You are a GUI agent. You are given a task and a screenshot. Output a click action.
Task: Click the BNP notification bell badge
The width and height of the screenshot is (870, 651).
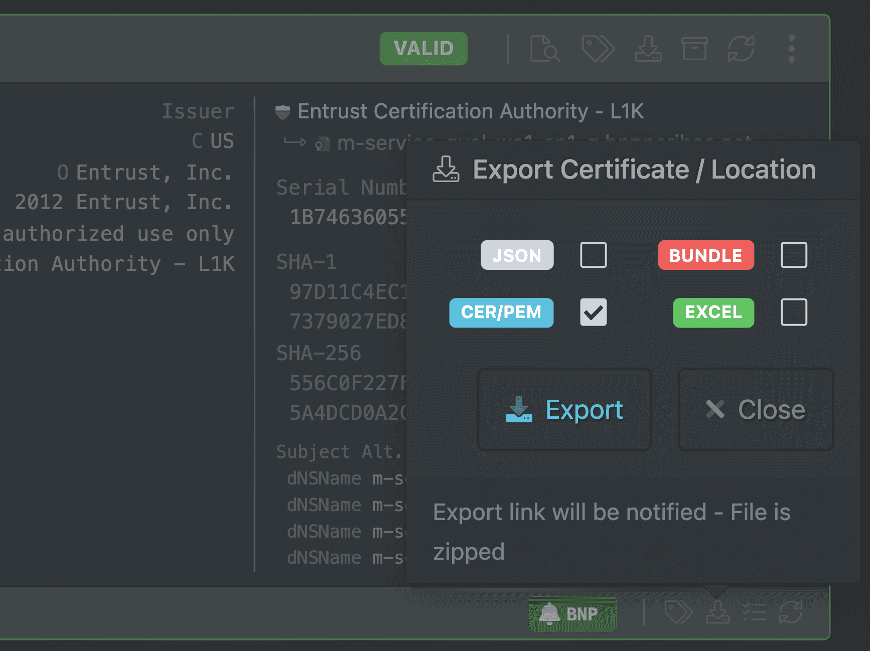[572, 613]
